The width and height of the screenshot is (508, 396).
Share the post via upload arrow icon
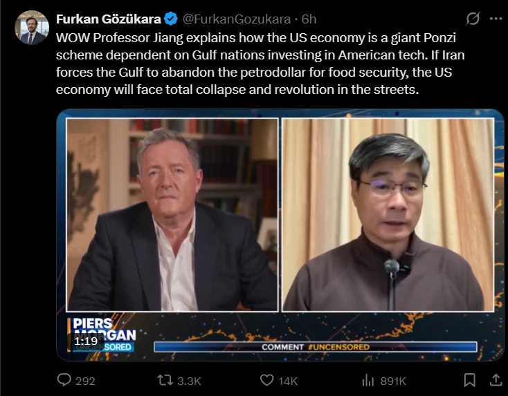(496, 380)
